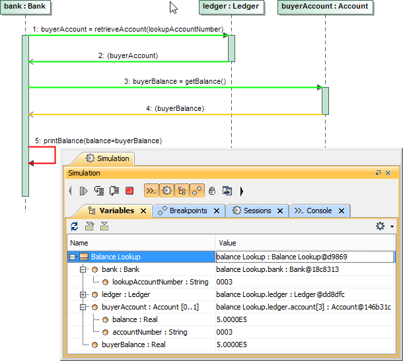Collapse the buyerAccount : Account node
This screenshot has width=403, height=361.
point(83,307)
